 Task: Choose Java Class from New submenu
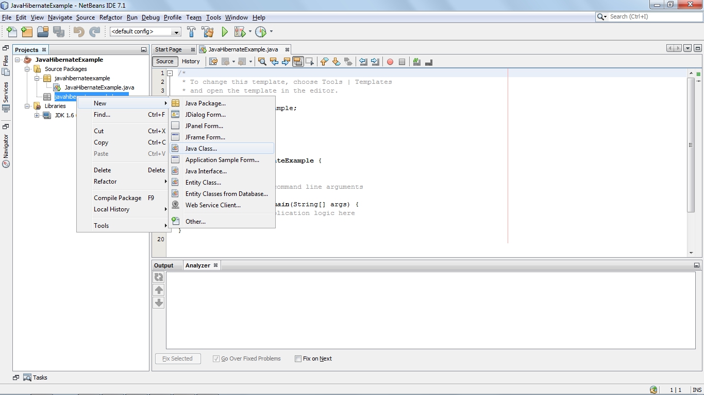pos(222,149)
